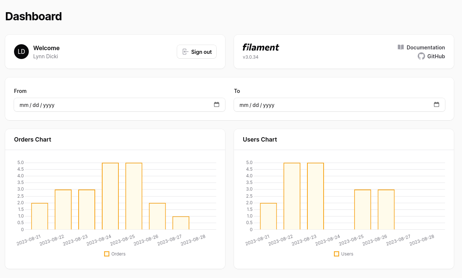The height and width of the screenshot is (278, 462).
Task: Click the 2023-08-21 bar in Users Chart
Action: coord(268,216)
